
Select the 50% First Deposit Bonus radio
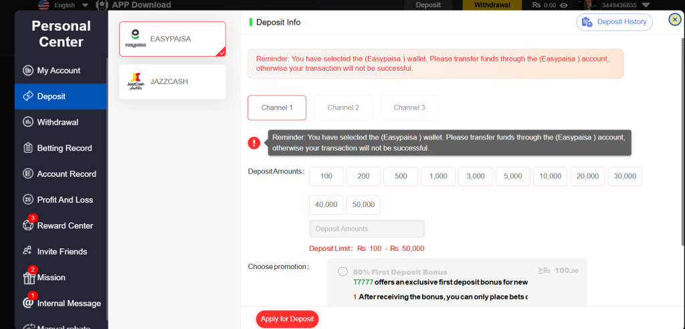(343, 272)
